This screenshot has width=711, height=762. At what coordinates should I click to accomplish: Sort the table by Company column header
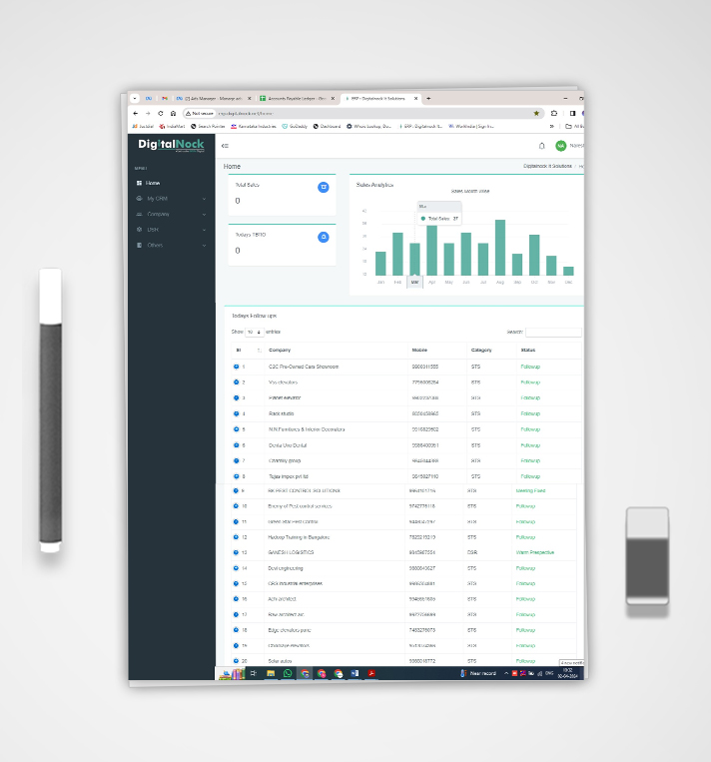pos(280,351)
